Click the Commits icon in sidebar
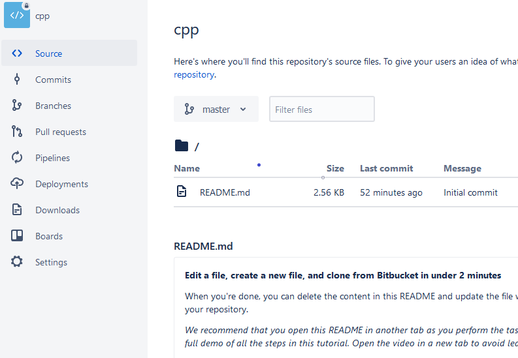Viewport: 518px width, 358px height. 17,80
